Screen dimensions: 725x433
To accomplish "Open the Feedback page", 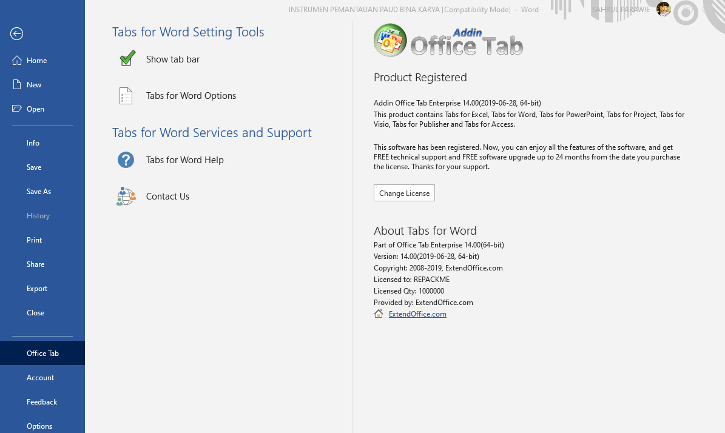I will pos(42,401).
